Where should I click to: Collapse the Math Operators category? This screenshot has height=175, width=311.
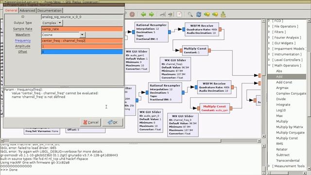[x=269, y=65]
